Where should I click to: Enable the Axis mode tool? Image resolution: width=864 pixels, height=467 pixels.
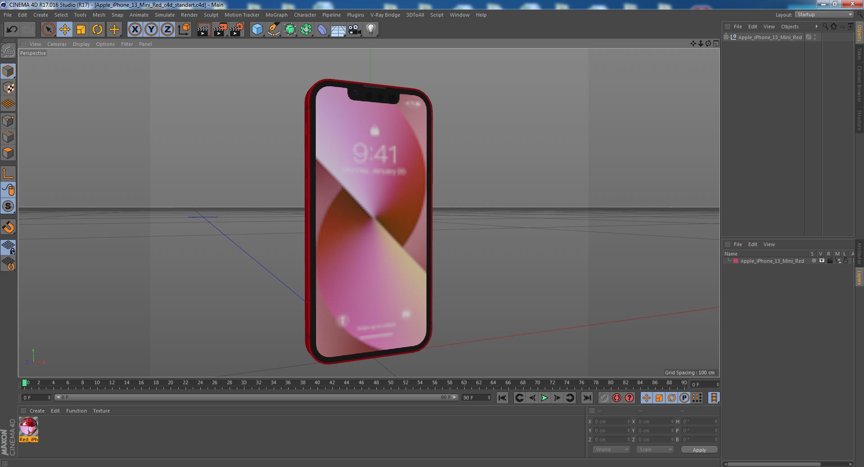point(8,174)
